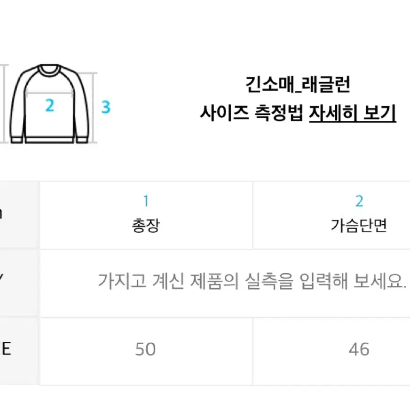Screen dimensions: 410x410
Task: Click the gray row label cell ending with E
Action: tap(19, 351)
